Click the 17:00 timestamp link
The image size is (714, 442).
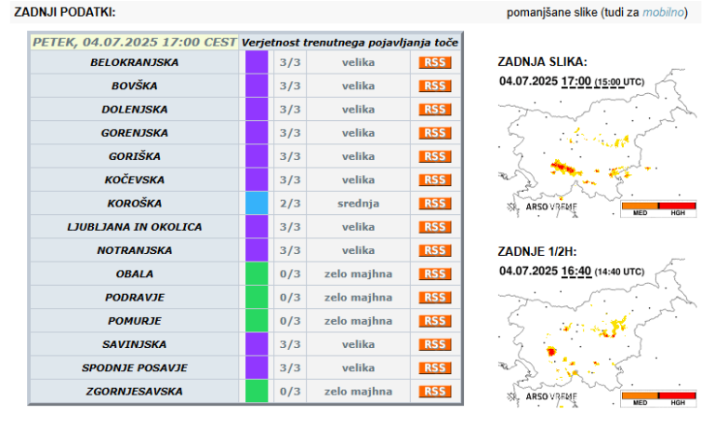tap(576, 81)
